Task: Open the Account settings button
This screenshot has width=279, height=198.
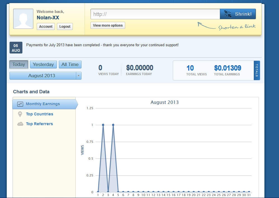Action: pos(46,27)
